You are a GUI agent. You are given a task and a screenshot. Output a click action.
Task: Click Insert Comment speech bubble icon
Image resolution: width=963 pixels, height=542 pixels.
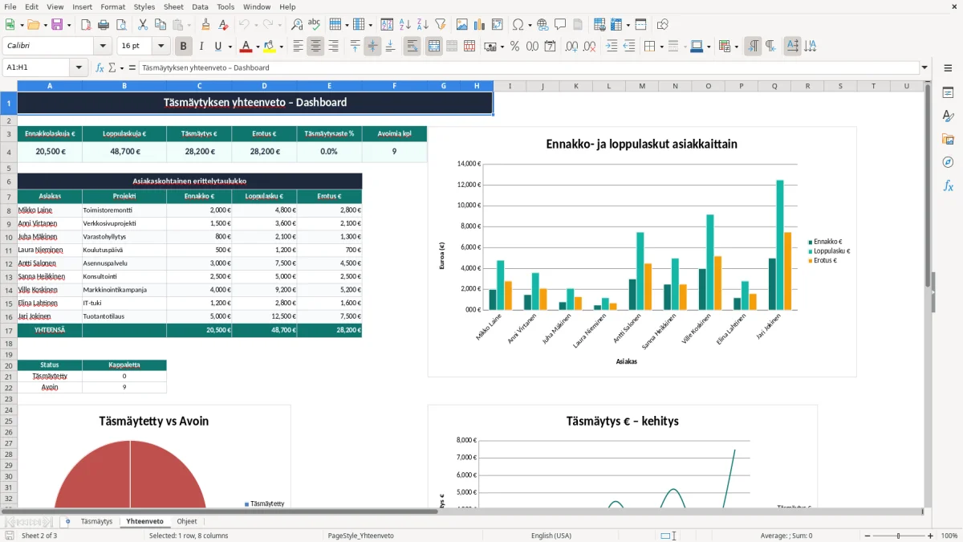(x=560, y=25)
